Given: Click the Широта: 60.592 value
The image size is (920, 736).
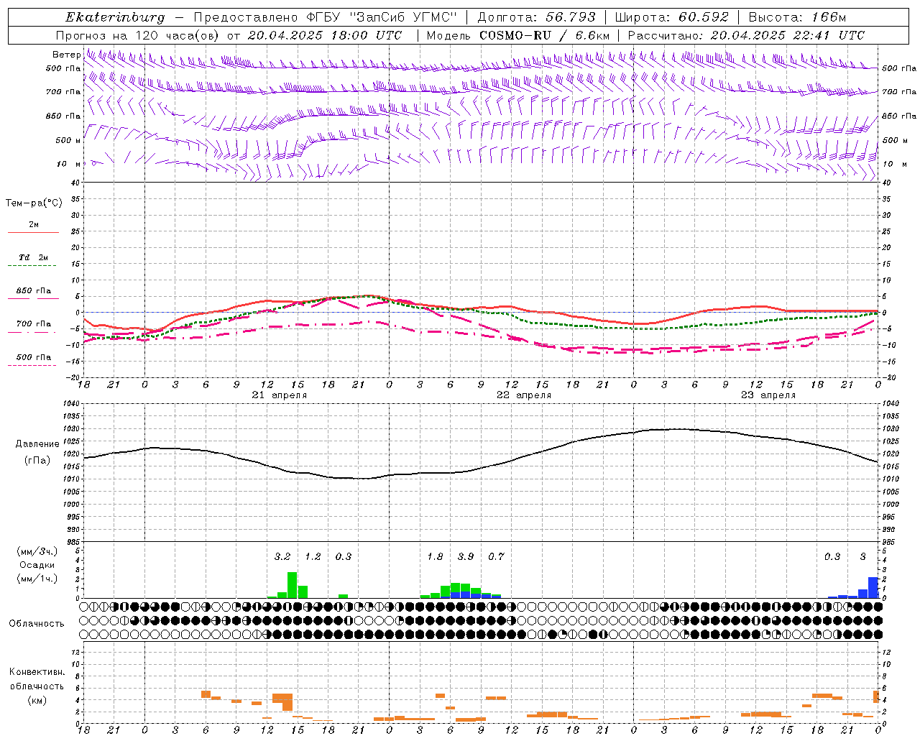Looking at the screenshot, I should 671,17.
